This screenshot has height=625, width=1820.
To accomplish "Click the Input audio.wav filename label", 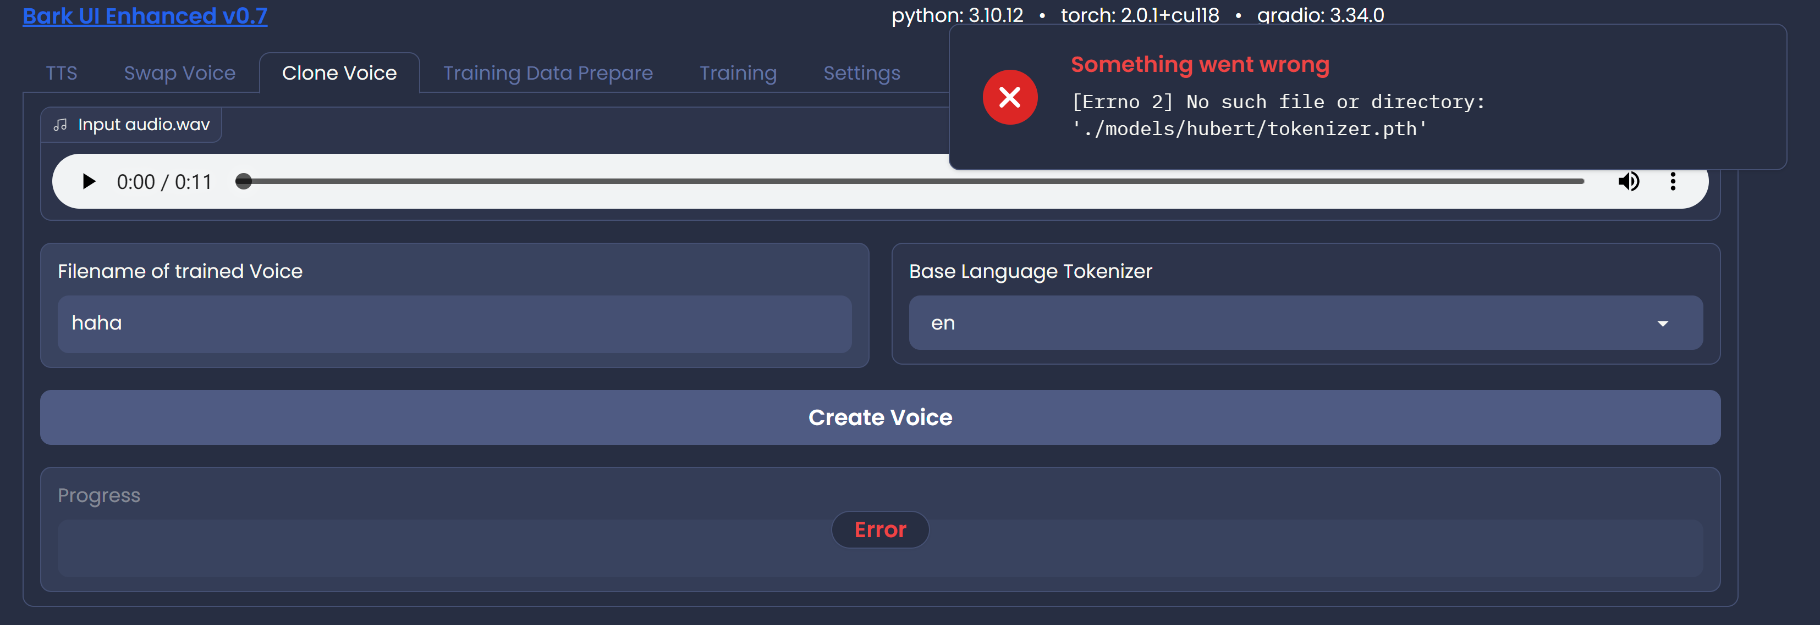I will [144, 124].
